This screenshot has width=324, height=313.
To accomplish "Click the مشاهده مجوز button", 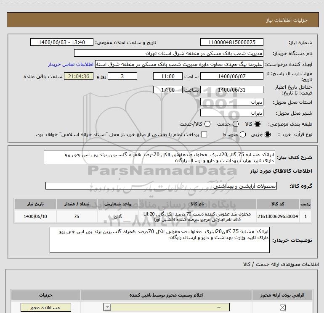I will pyautogui.click(x=46, y=308).
